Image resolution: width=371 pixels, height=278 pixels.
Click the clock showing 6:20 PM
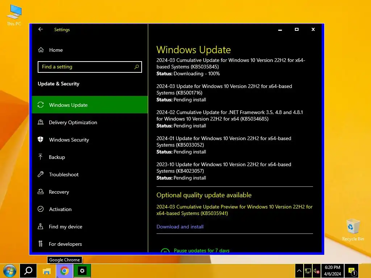333,271
